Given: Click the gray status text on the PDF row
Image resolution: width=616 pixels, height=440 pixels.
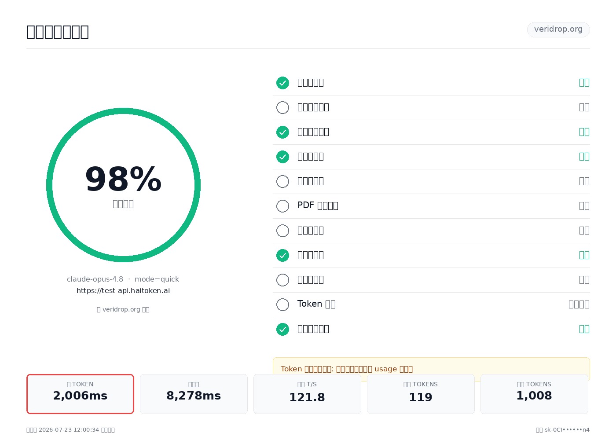Looking at the screenshot, I should (x=584, y=206).
